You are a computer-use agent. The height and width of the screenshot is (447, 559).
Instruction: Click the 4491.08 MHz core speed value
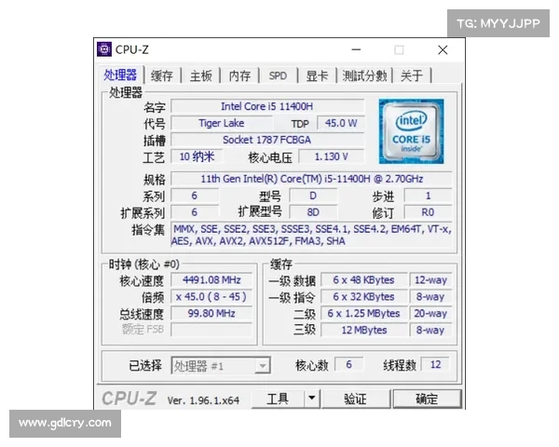click(211, 279)
